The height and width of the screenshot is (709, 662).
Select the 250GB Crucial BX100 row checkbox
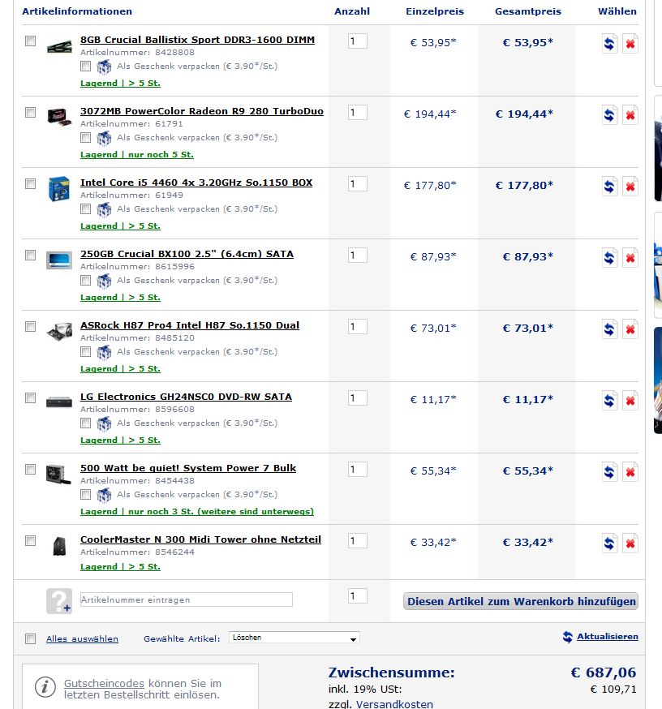30,256
